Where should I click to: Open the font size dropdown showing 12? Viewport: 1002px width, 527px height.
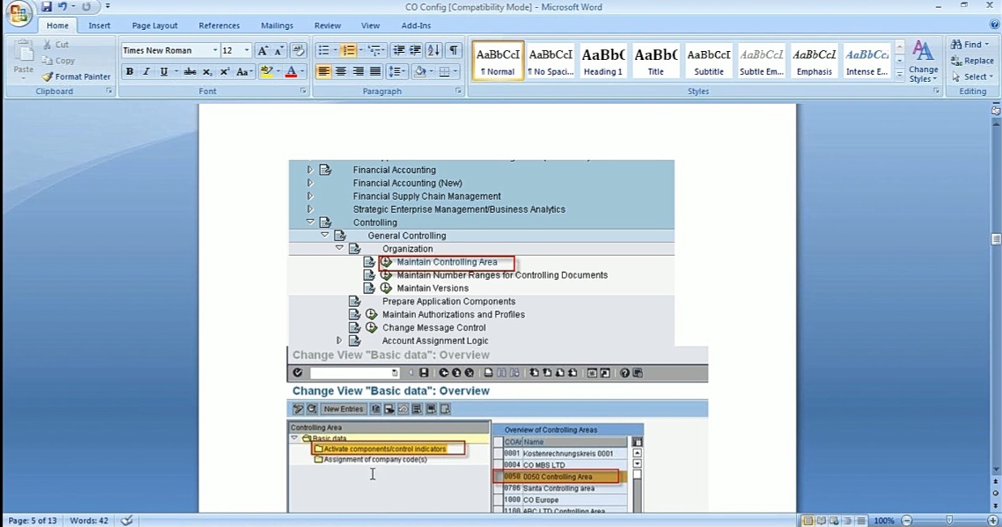click(x=247, y=50)
